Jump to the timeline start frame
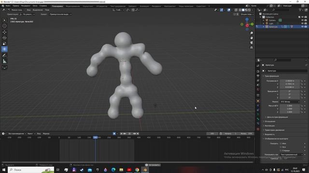This screenshot has height=173, width=309. coord(121,134)
